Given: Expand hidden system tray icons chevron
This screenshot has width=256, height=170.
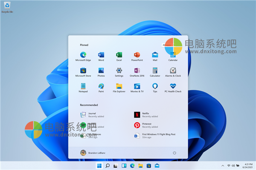Looking at the screenshot, I should 223,166.
